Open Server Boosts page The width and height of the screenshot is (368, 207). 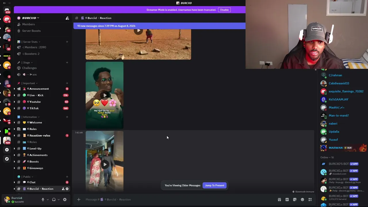[x=43, y=31]
